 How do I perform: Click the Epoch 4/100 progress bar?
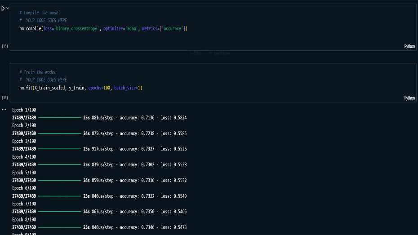[59, 165]
